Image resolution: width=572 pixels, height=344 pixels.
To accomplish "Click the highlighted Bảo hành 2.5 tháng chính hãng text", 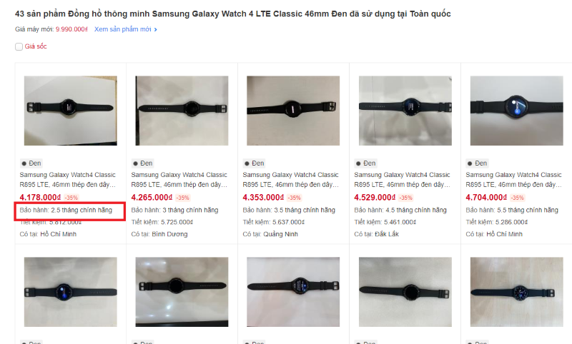I will click(66, 210).
